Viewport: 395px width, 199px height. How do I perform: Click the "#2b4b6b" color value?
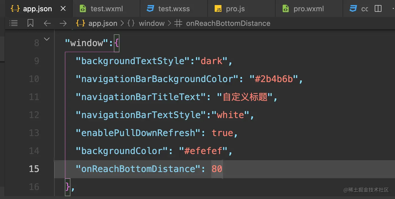tap(274, 79)
